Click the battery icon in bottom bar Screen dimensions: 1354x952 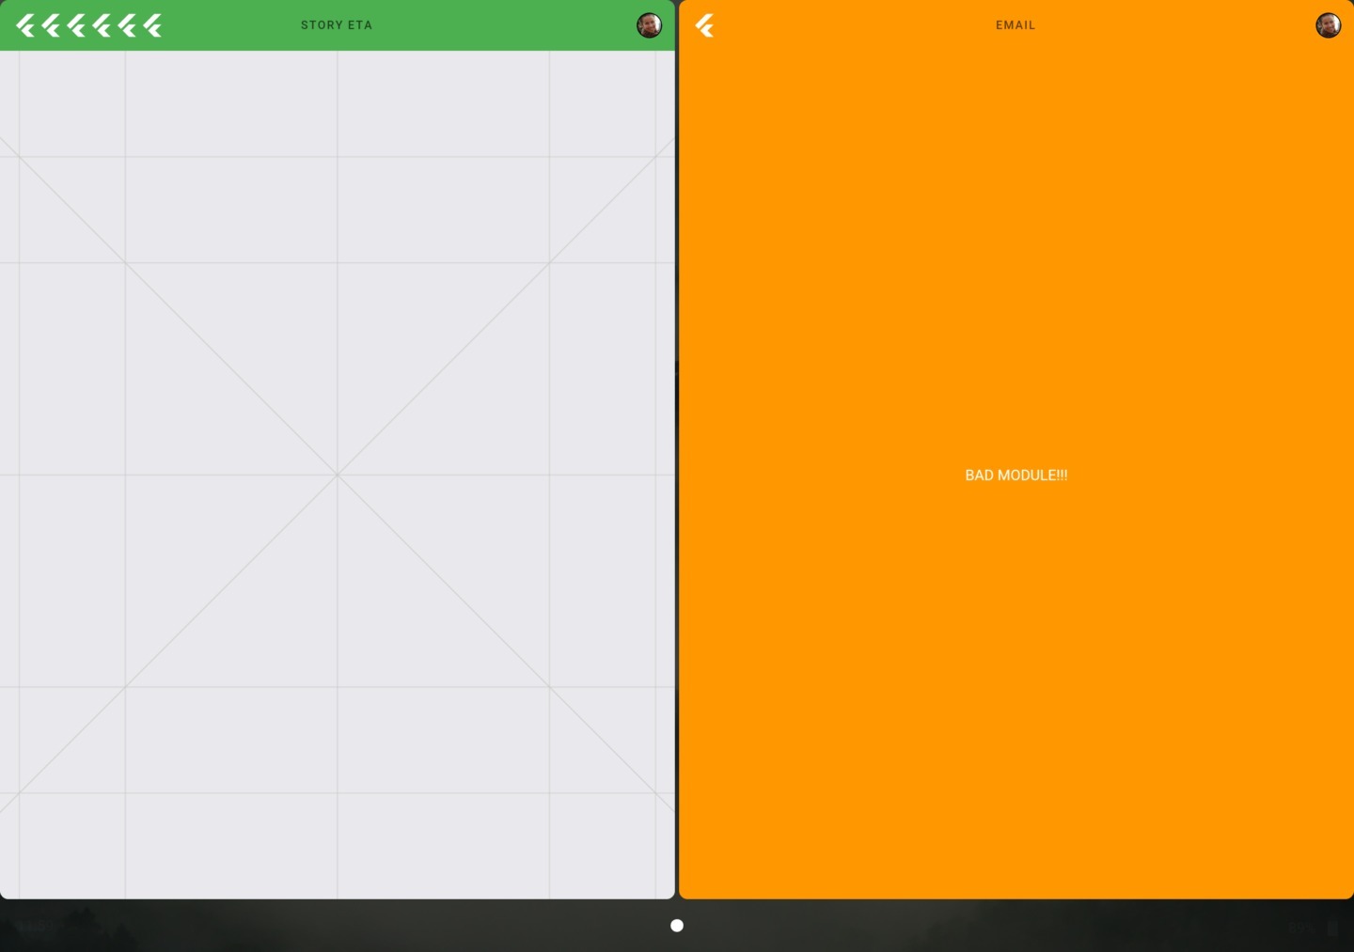[x=1332, y=928]
